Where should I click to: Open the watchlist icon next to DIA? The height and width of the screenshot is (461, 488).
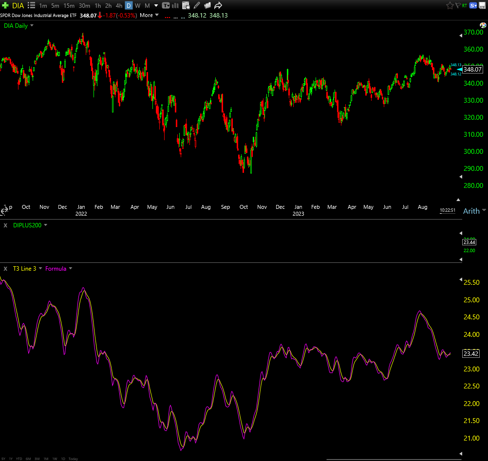[31, 5]
